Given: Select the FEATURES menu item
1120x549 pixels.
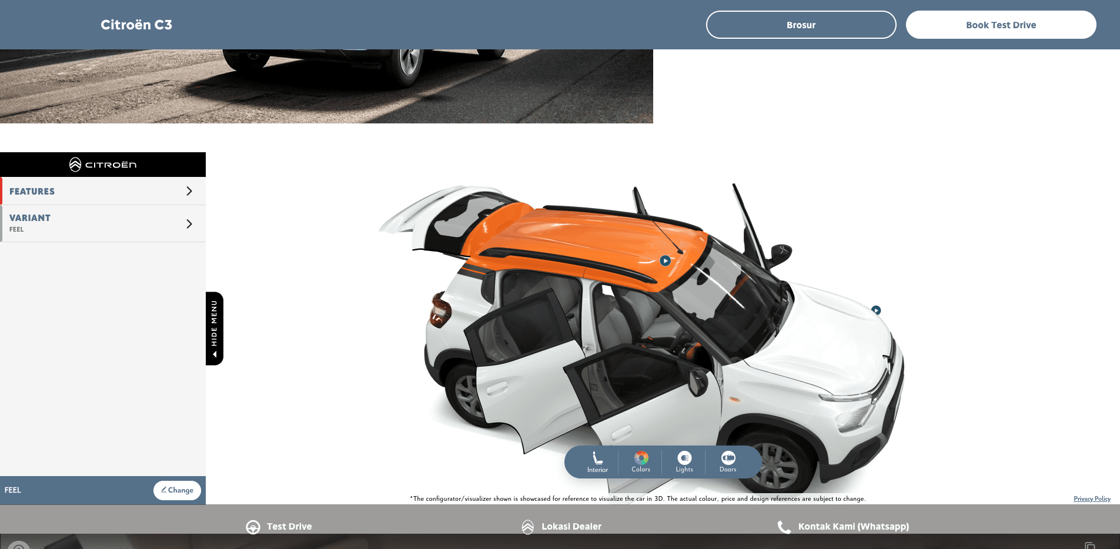Looking at the screenshot, I should [32, 192].
